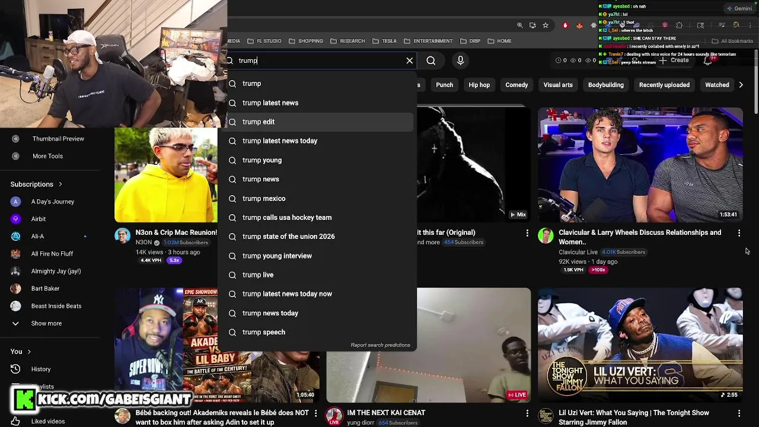
Task: Open the red hand extension icon
Action: (x=565, y=25)
